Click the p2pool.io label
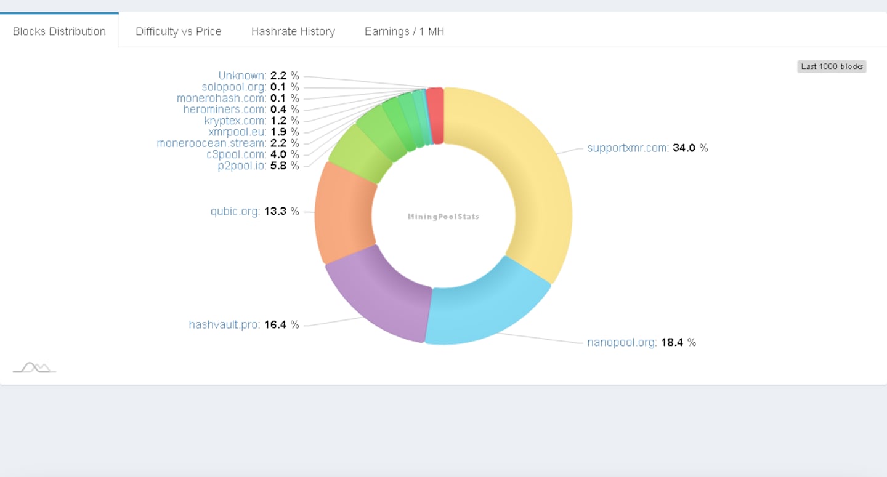This screenshot has width=887, height=477. (242, 166)
